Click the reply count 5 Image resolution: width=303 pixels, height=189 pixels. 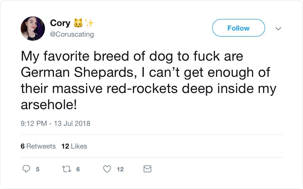point(37,169)
